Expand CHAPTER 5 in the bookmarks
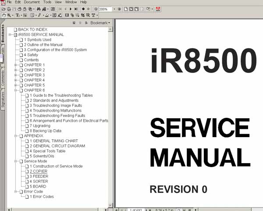The image size is (263, 211). click(15, 85)
